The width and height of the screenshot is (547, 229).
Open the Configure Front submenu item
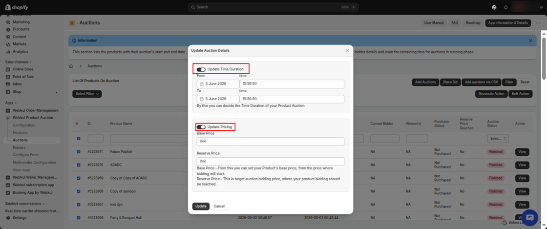click(26, 155)
